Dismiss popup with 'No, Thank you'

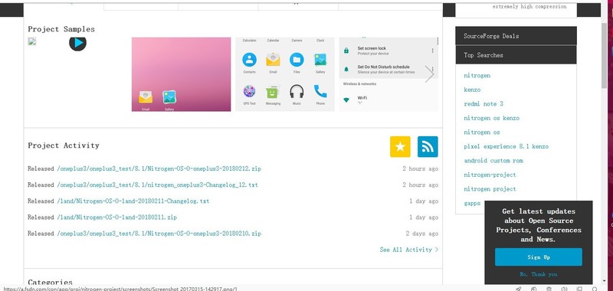(539, 274)
